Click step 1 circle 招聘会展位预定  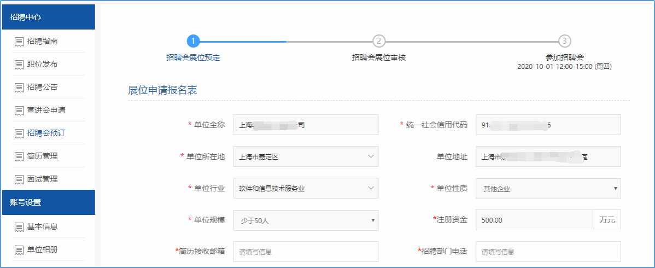193,41
